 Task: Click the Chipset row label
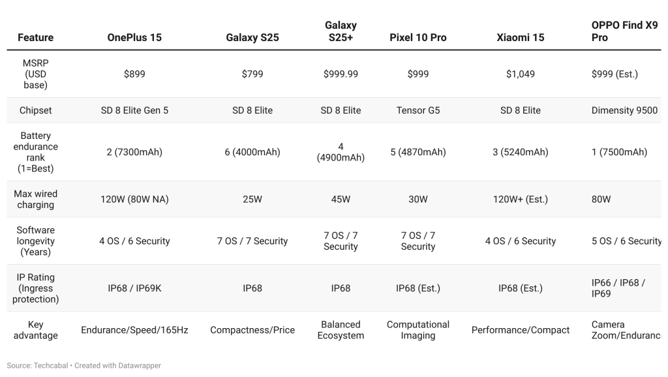[35, 110]
